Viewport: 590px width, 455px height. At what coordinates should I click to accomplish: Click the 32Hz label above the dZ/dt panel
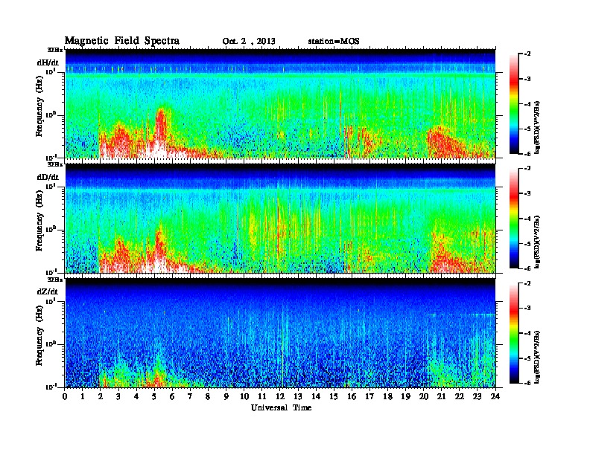click(x=55, y=280)
